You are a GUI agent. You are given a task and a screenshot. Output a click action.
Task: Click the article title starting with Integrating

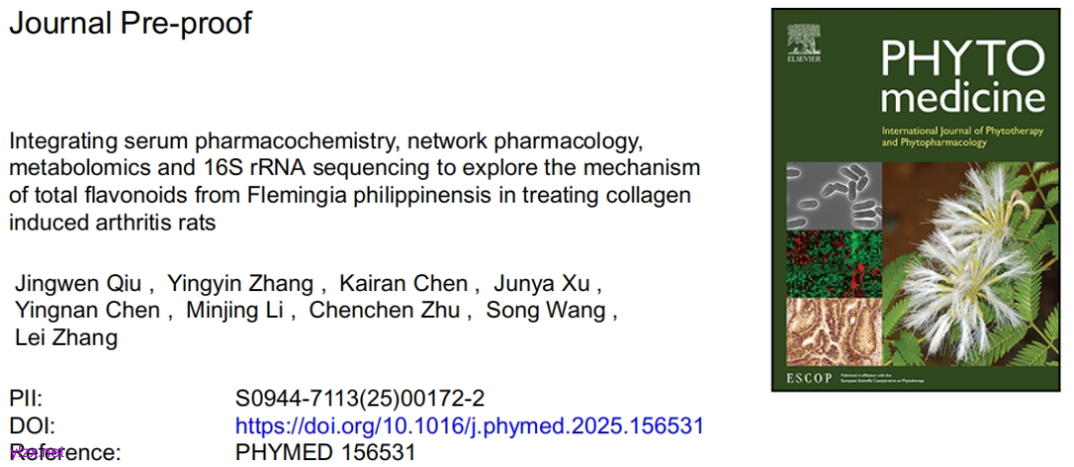tap(355, 180)
